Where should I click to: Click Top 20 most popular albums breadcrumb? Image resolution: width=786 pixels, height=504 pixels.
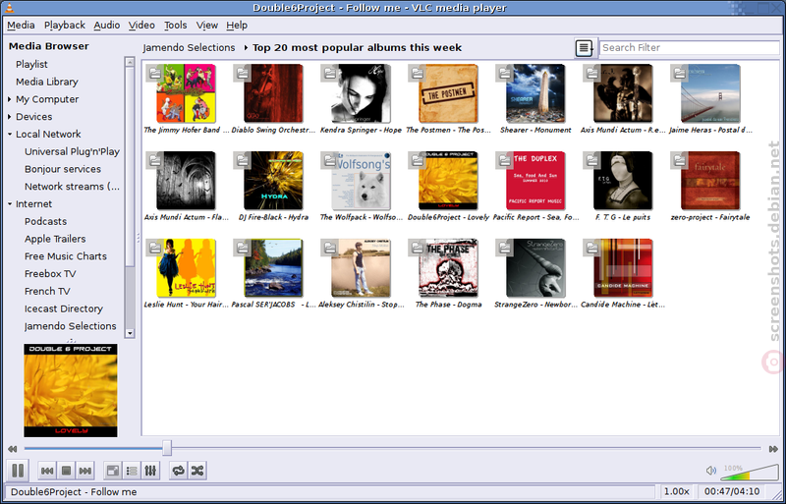357,47
